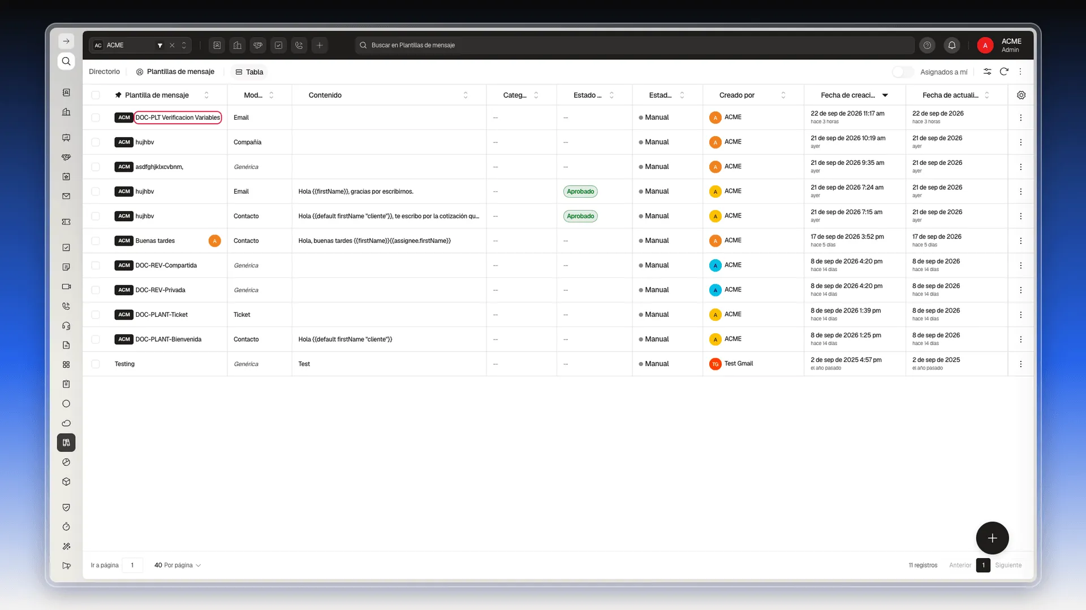1086x610 pixels.
Task: Check the Testing row checkbox
Action: point(96,364)
